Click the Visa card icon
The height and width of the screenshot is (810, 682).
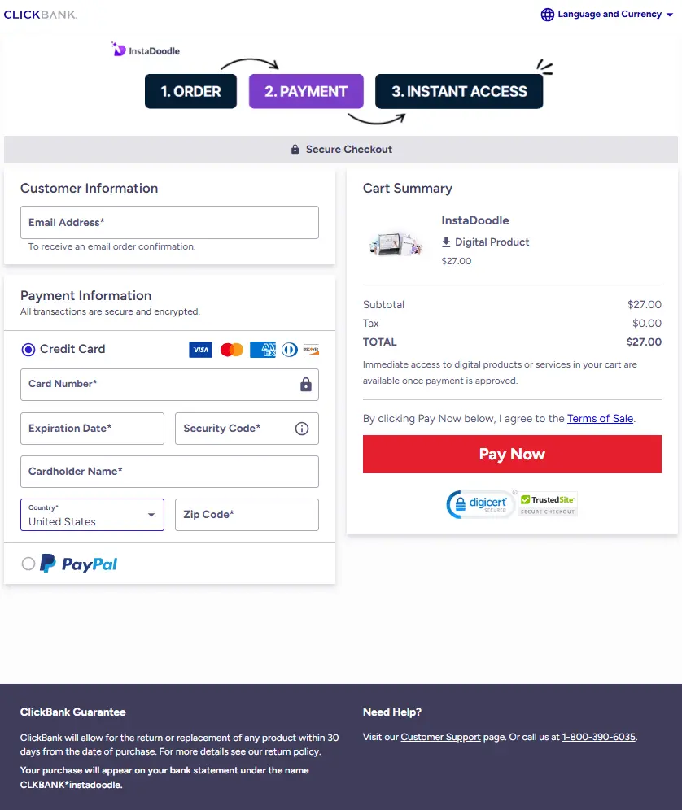tap(200, 349)
